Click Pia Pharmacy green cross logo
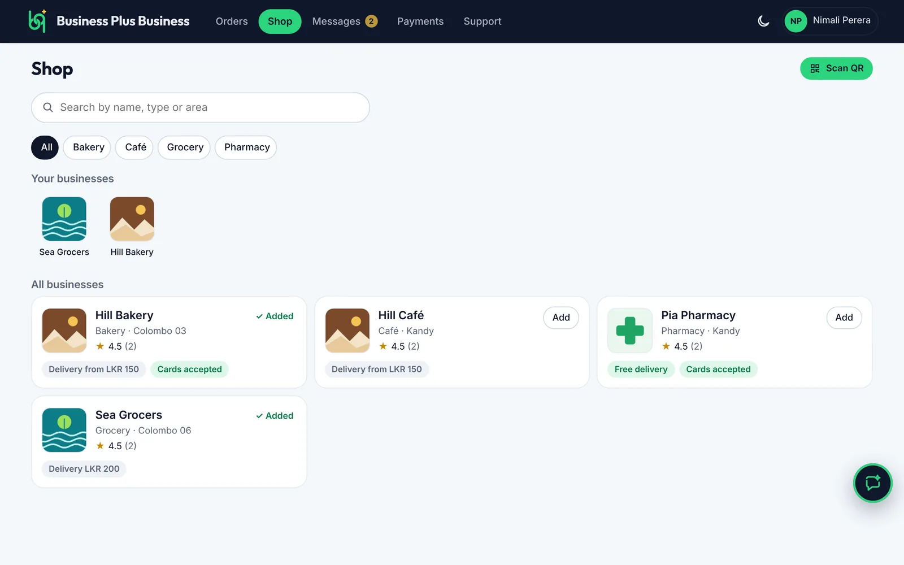This screenshot has height=565, width=904. coord(630,331)
